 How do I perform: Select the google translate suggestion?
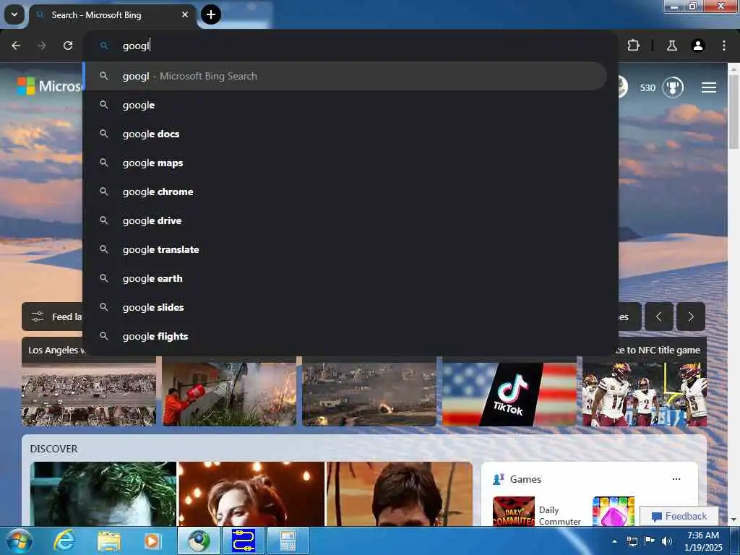point(345,249)
